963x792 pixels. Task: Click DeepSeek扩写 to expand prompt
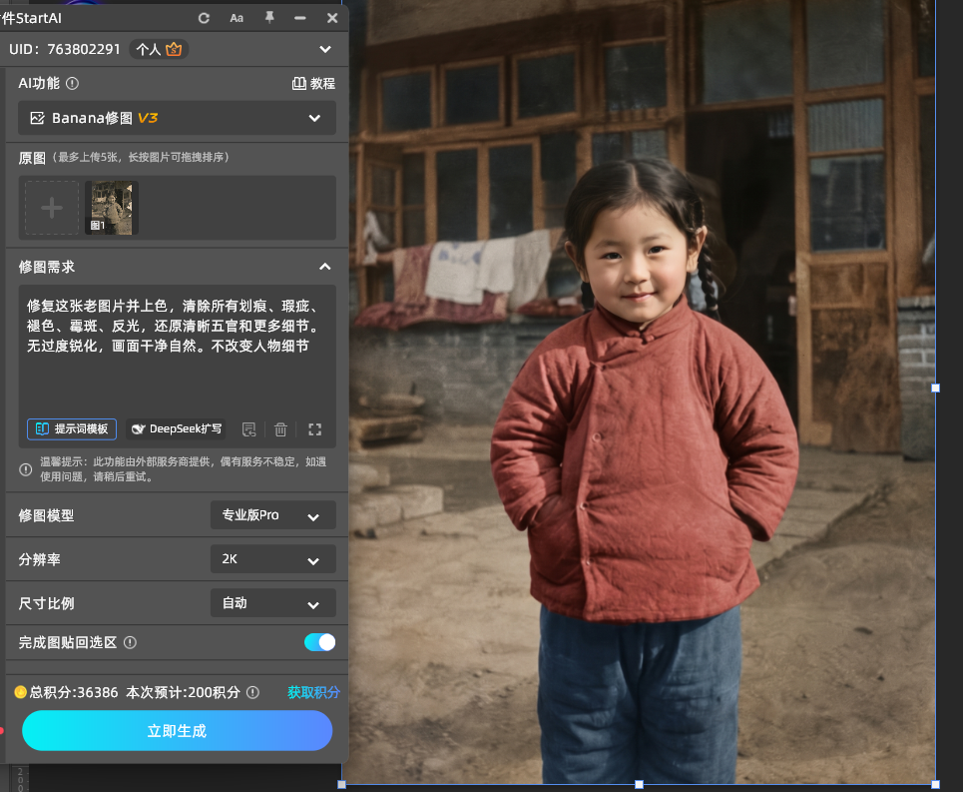click(x=177, y=428)
